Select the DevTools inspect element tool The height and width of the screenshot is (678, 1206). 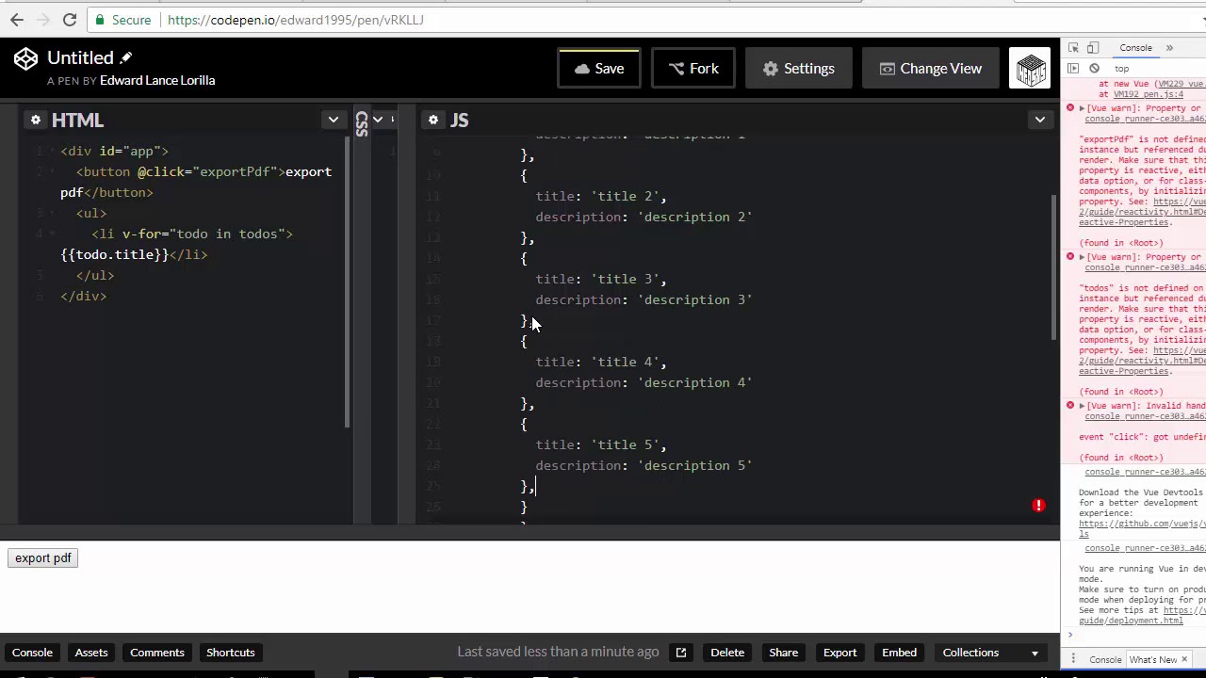(x=1073, y=48)
